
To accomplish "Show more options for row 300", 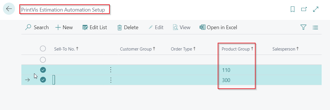I will [111, 80].
